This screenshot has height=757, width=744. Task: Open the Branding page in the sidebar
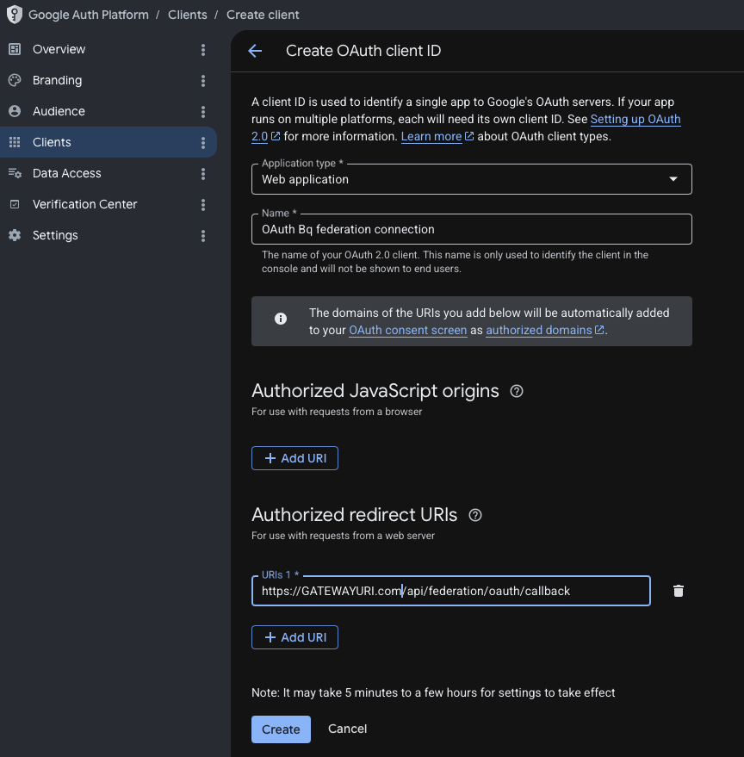(x=57, y=80)
